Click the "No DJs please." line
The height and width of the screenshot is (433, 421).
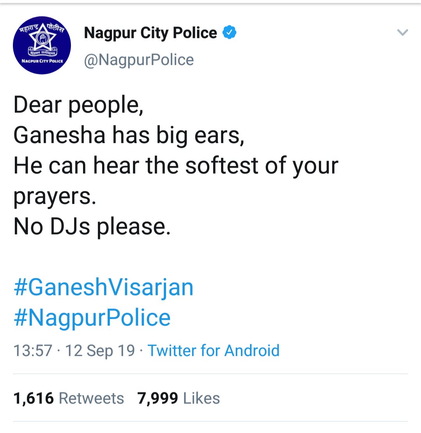click(x=92, y=227)
